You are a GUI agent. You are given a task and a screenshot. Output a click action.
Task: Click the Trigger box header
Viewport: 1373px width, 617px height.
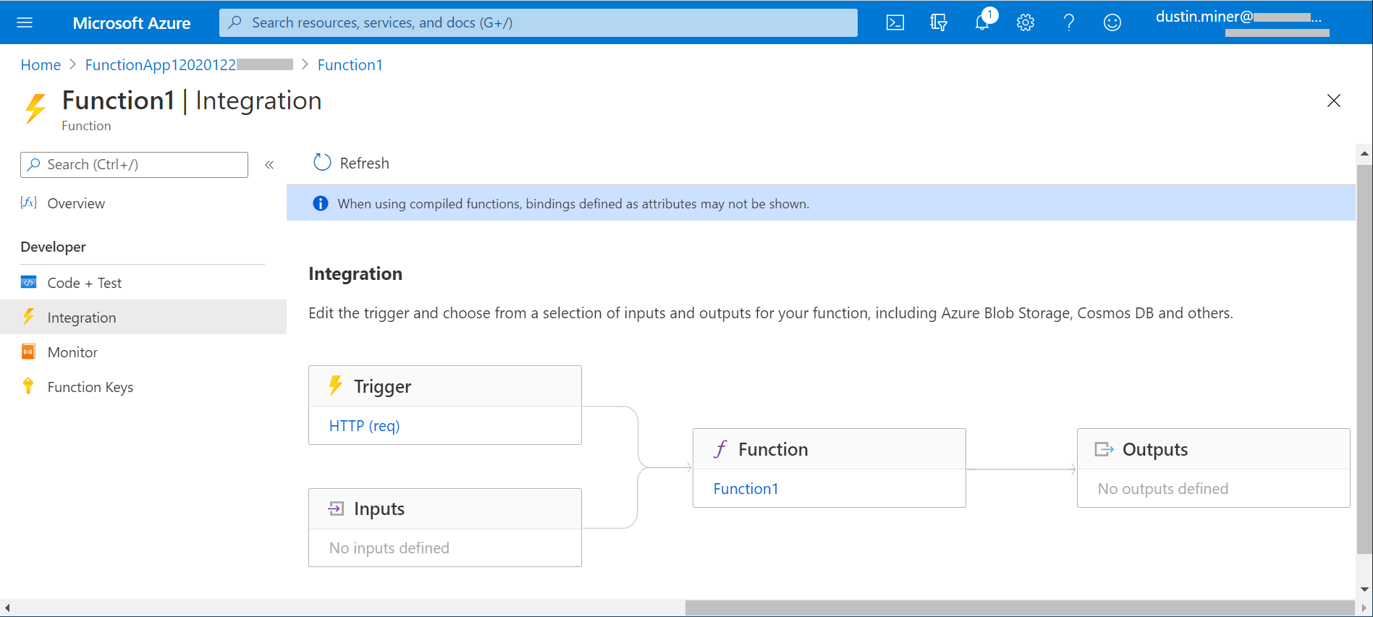pyautogui.click(x=445, y=386)
